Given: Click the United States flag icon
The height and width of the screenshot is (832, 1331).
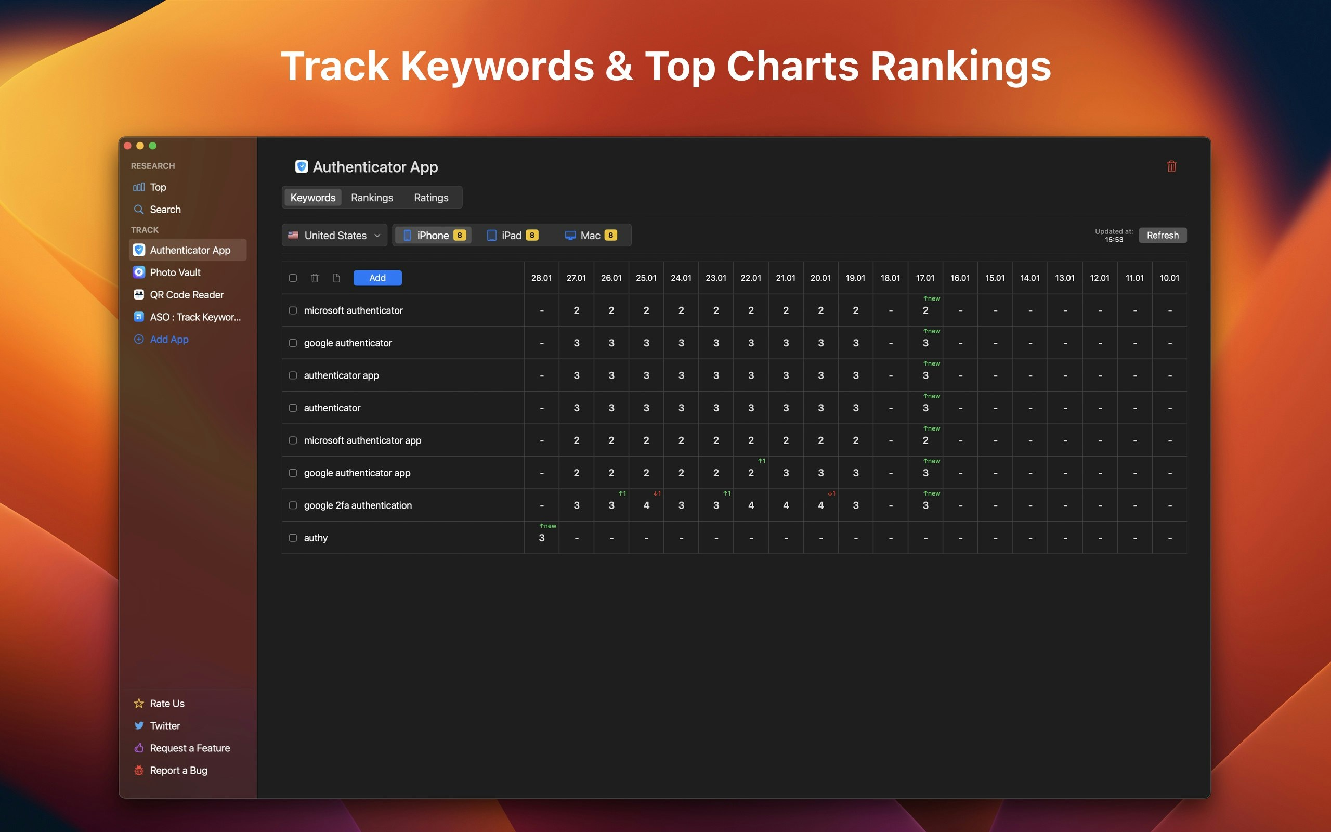Looking at the screenshot, I should 293,236.
